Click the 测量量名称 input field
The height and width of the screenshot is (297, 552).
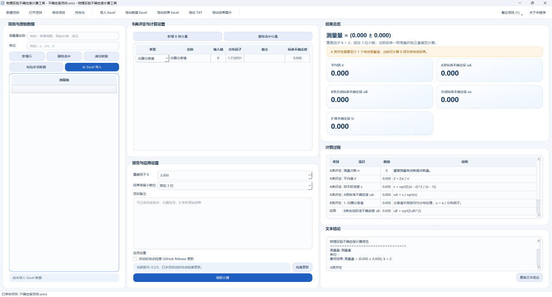(72, 36)
